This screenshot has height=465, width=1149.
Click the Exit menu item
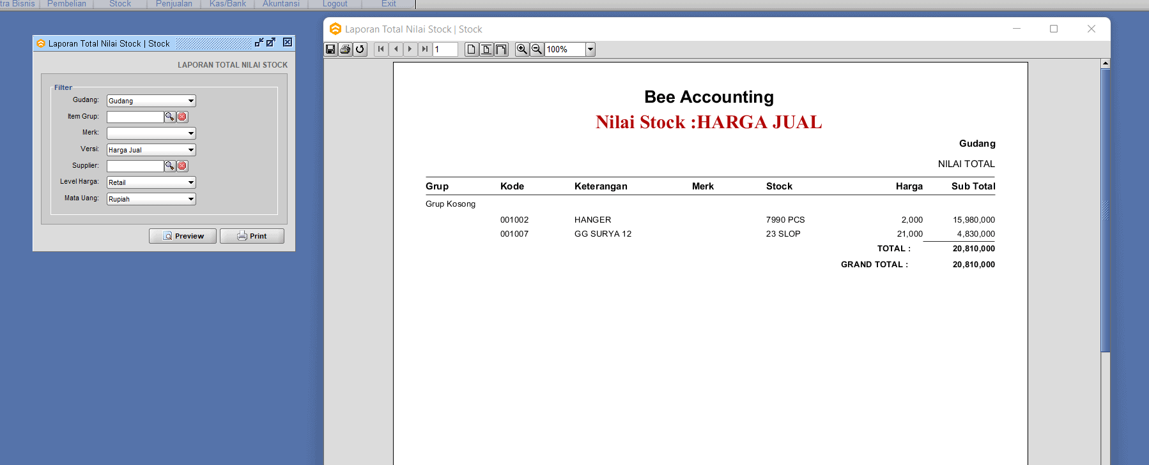(x=389, y=4)
